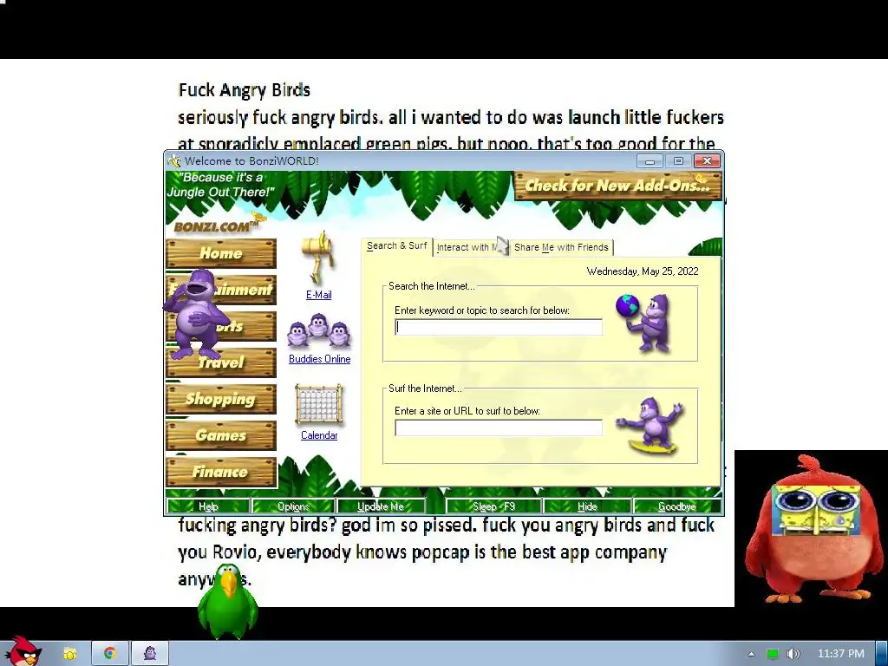
Task: Click the Fuck Angry Birds heading
Action: click(x=244, y=90)
